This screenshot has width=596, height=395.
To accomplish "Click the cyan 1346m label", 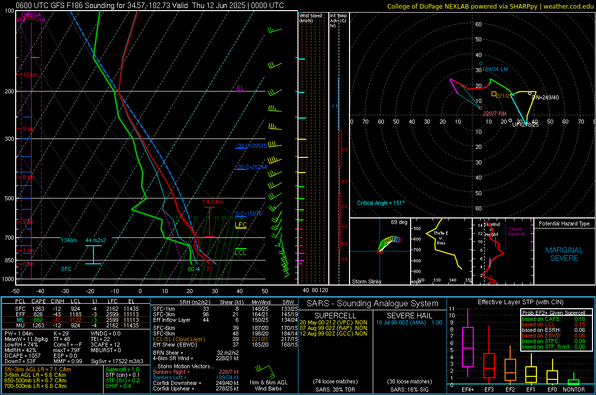I will pyautogui.click(x=69, y=241).
